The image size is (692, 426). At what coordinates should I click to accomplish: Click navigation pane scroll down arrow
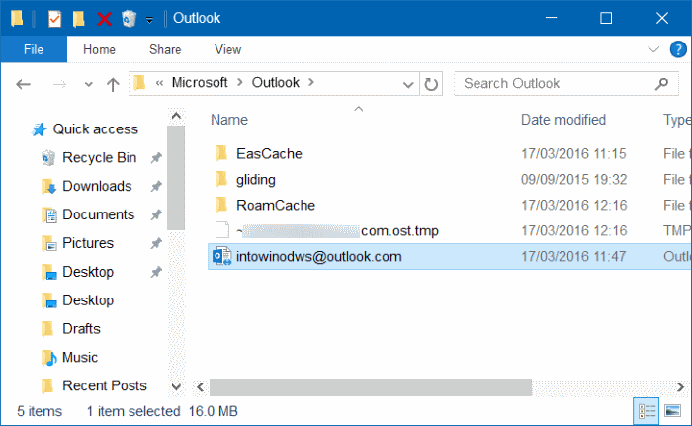coord(176,387)
